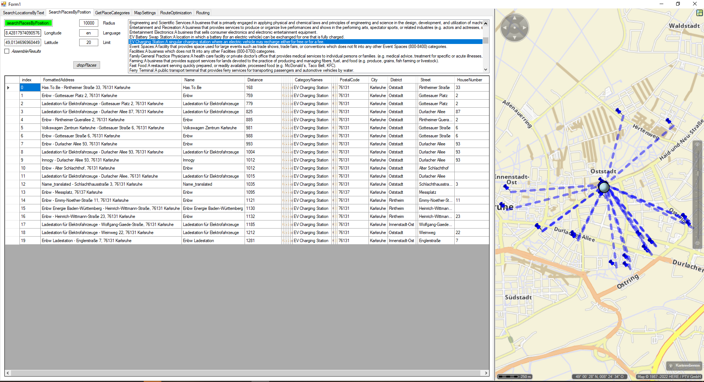Enable the AssembleResults checkbox
704x382 pixels.
[x=7, y=51]
